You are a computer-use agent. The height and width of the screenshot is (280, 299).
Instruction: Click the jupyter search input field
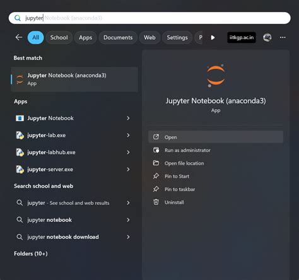coord(149,18)
